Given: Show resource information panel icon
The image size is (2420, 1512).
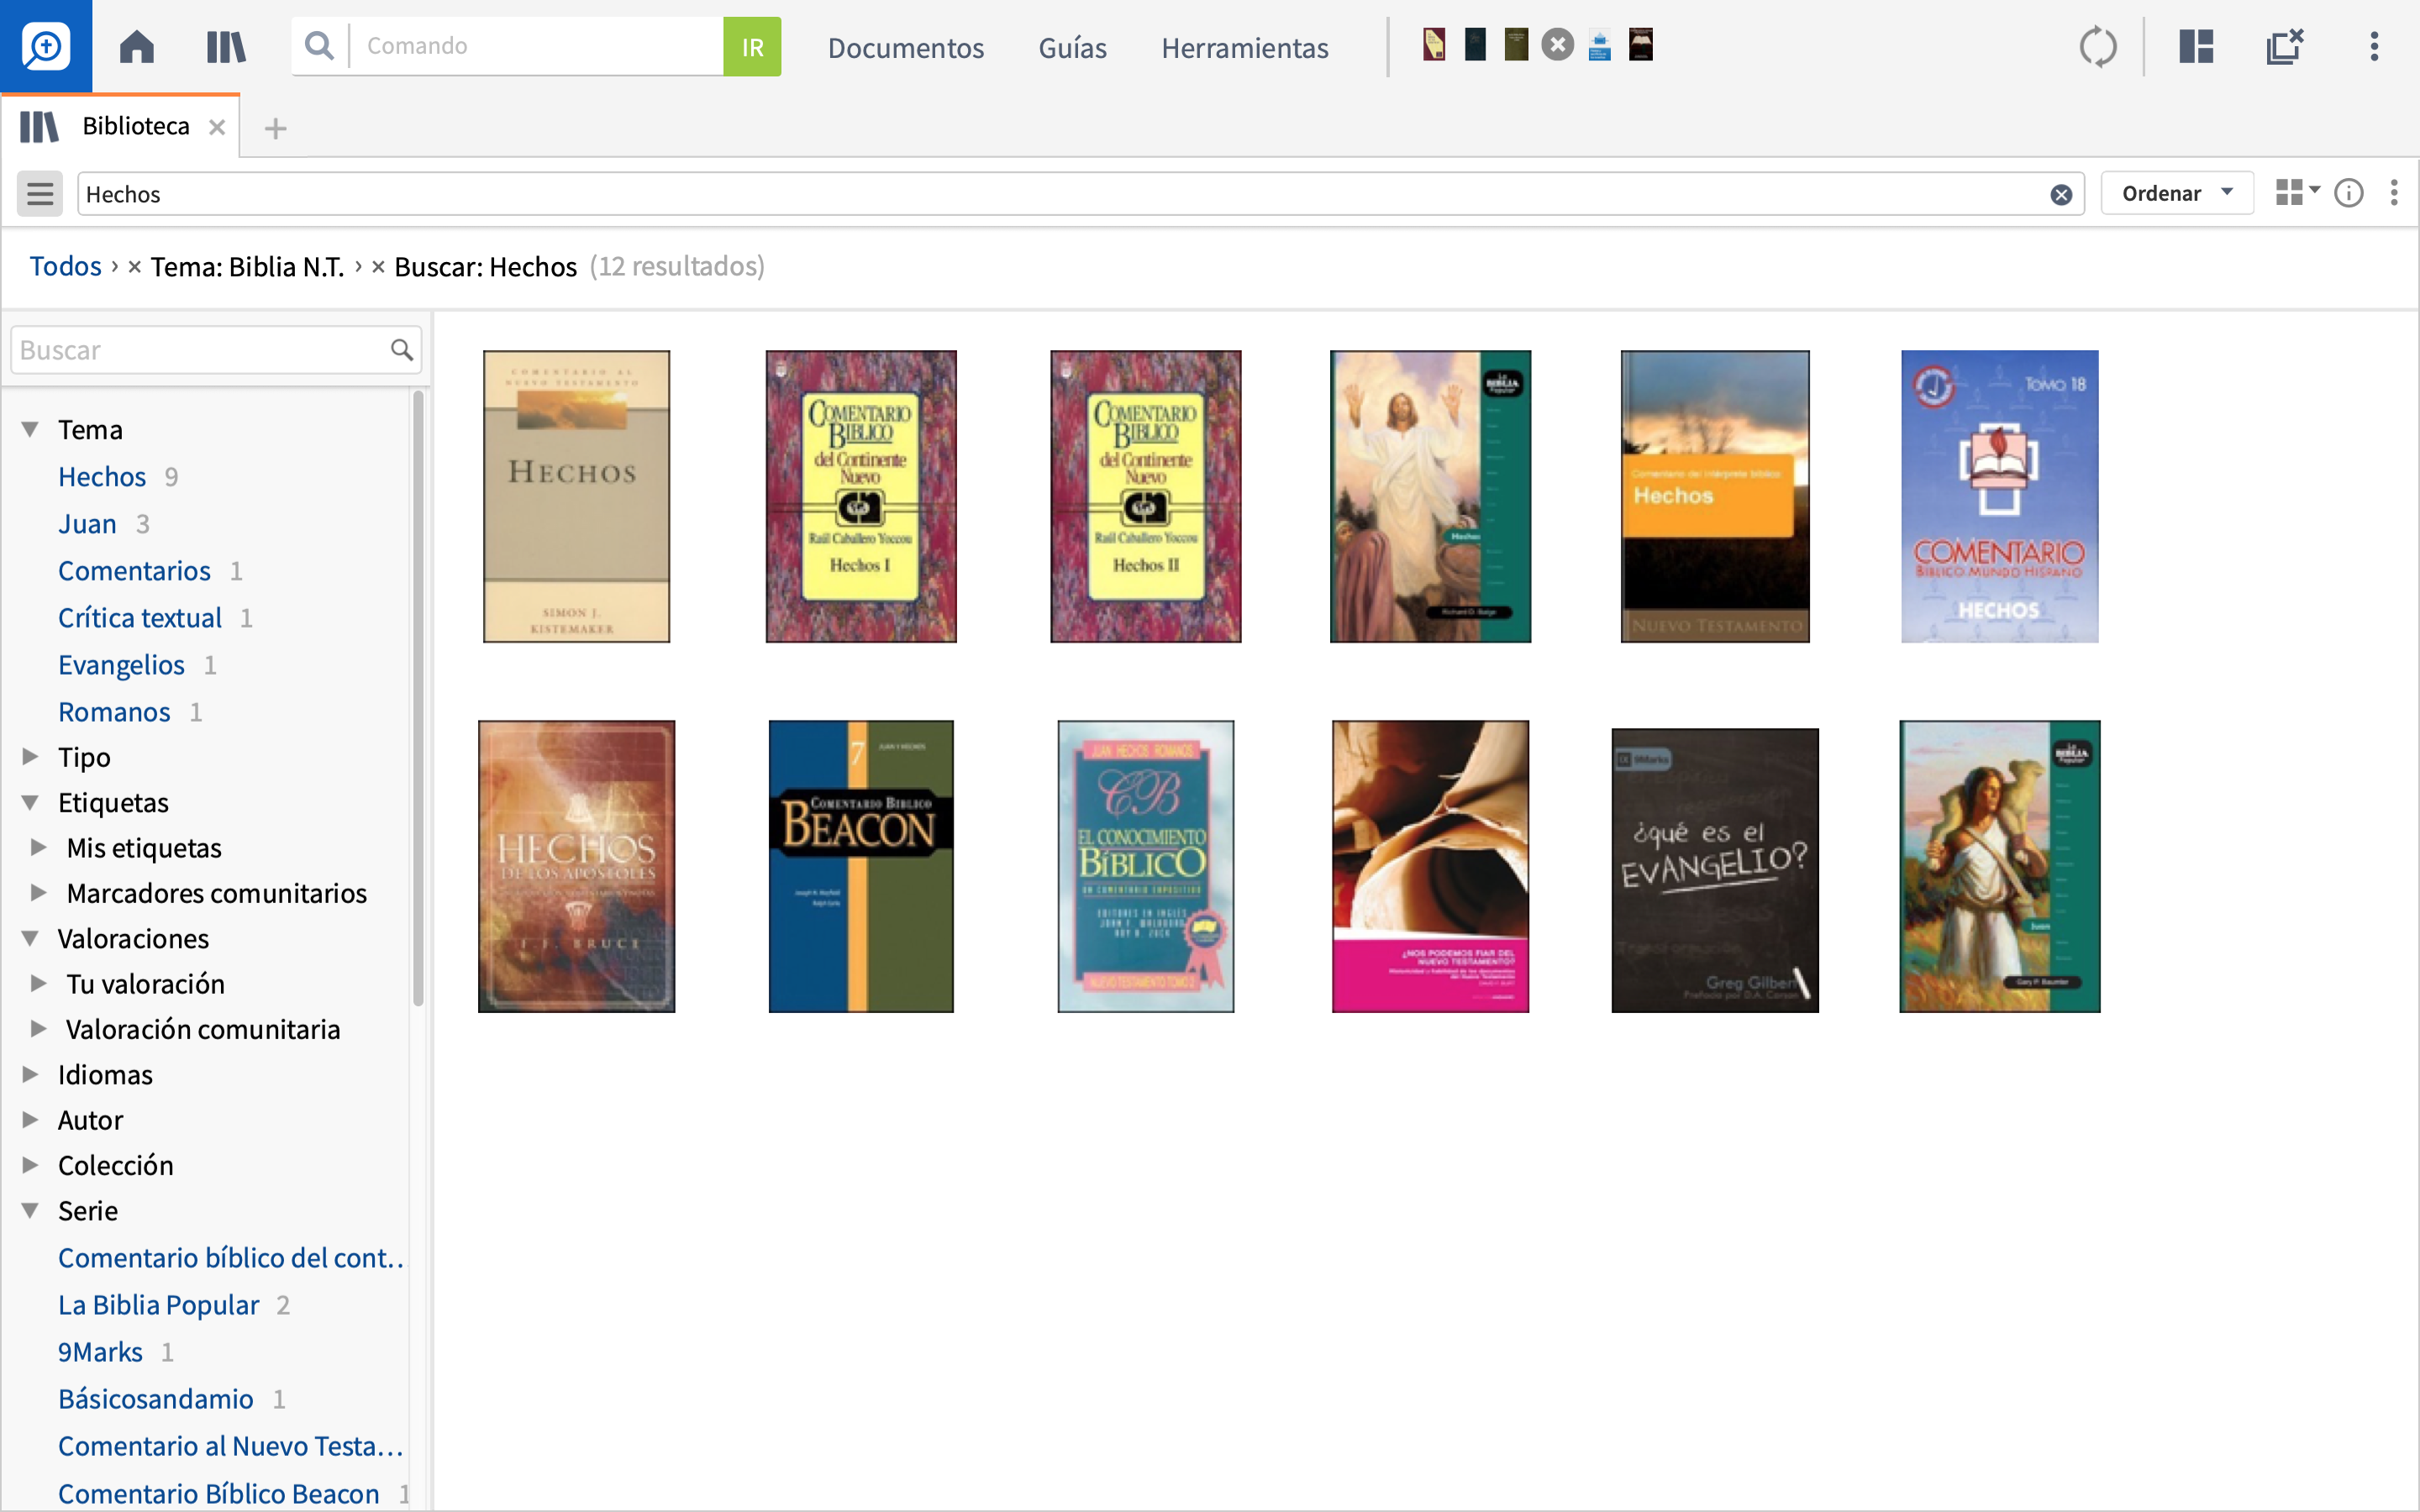Looking at the screenshot, I should pos(2349,193).
